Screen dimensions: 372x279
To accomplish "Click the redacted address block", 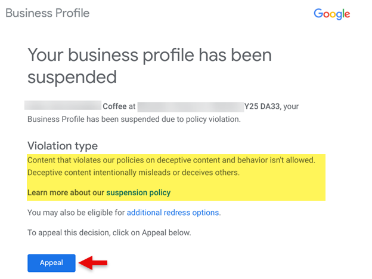I will (190, 106).
